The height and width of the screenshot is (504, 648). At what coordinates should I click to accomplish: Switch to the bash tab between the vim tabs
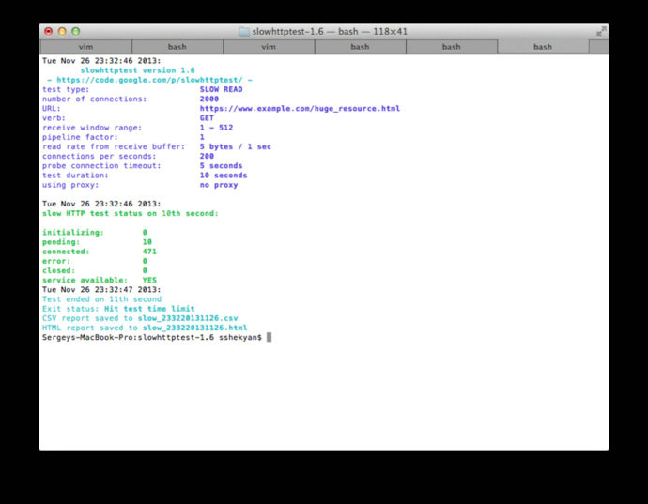tap(177, 47)
